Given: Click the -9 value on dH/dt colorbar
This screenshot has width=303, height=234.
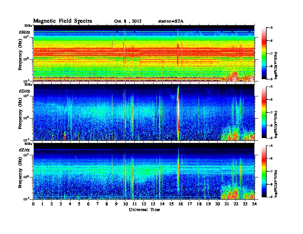Looking at the screenshot, I should click(271, 79).
